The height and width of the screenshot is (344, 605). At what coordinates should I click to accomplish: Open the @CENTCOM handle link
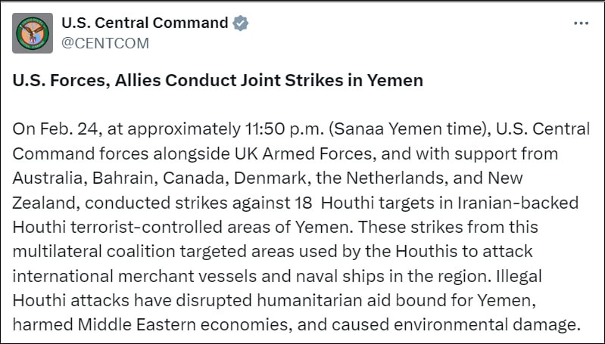click(104, 42)
